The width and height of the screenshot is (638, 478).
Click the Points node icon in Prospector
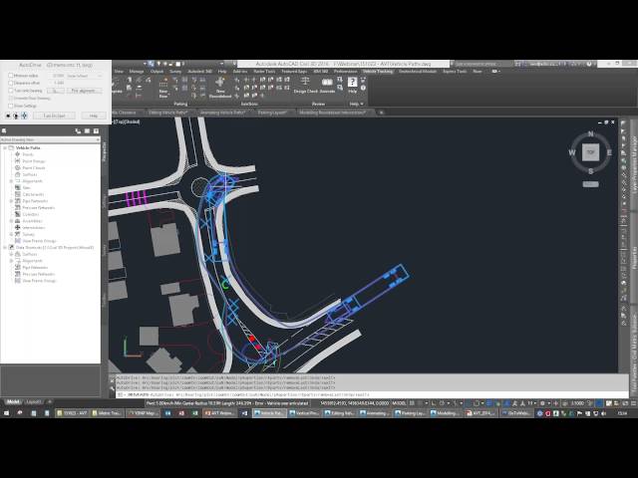click(18, 154)
